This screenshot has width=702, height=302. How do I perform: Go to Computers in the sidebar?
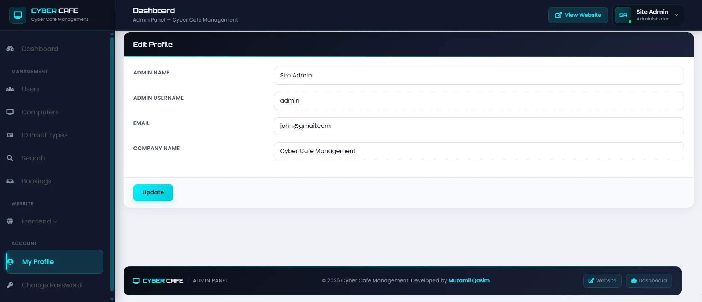(x=55, y=112)
